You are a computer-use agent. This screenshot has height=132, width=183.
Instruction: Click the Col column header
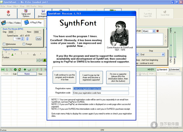click(x=15, y=74)
